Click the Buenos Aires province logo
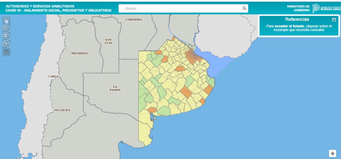341x159 pixels. tap(326, 8)
